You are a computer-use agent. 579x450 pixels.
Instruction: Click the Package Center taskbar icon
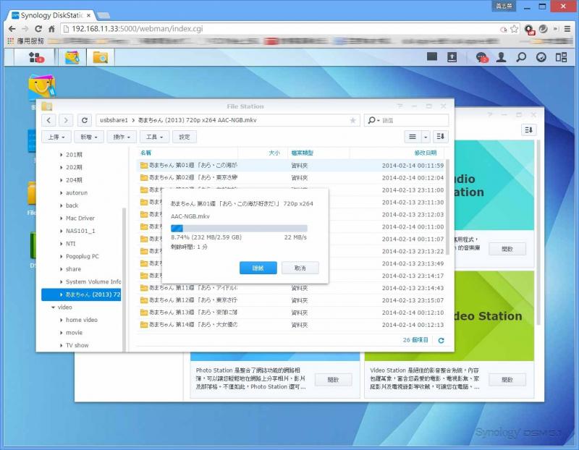point(72,58)
